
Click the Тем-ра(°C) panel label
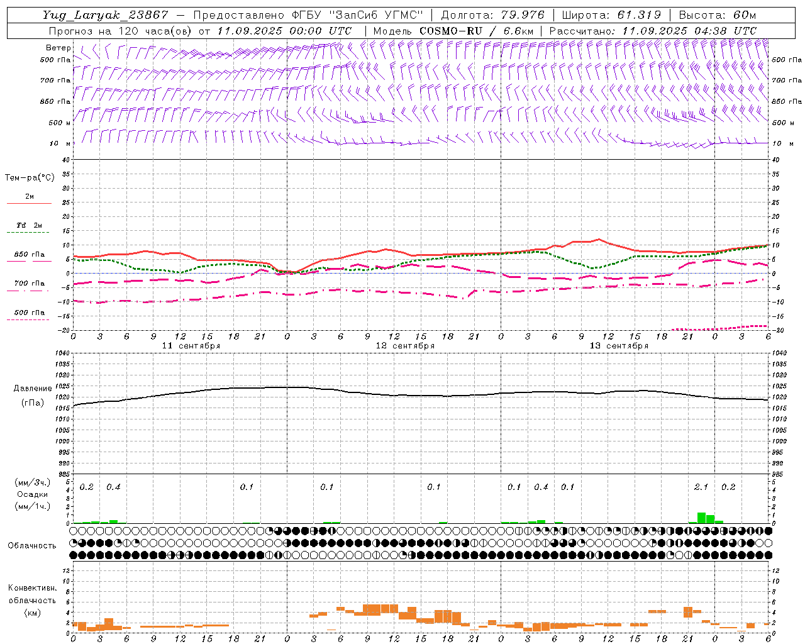(30, 178)
